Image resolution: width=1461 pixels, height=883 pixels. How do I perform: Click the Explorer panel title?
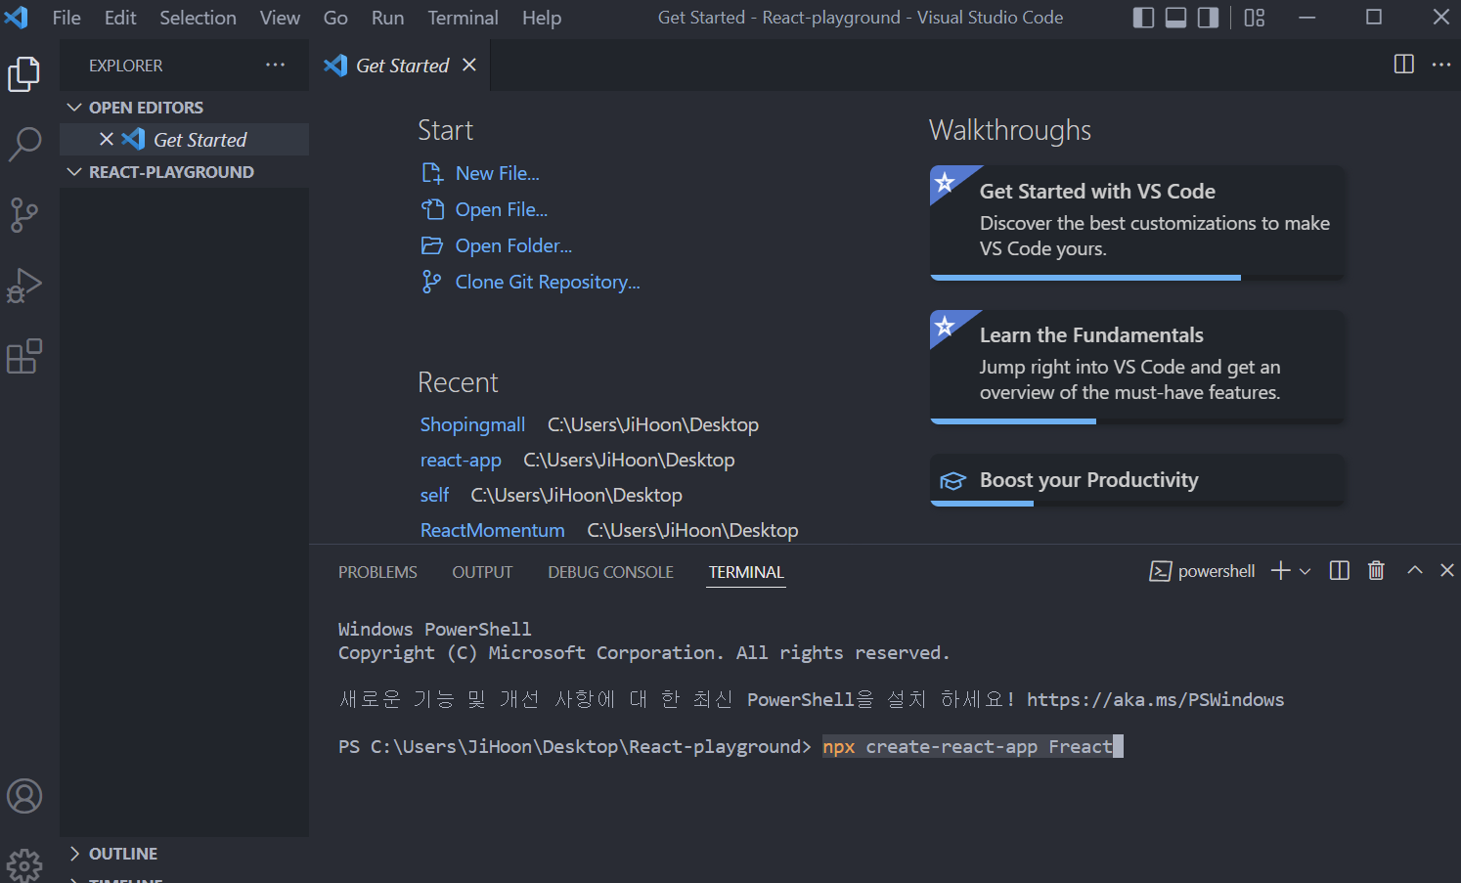pos(125,66)
